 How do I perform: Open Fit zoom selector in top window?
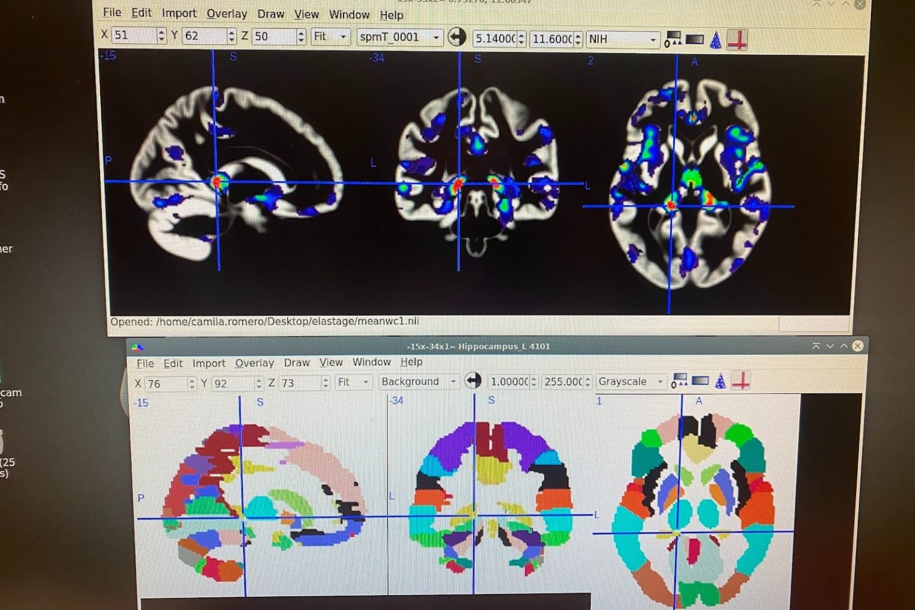(330, 36)
